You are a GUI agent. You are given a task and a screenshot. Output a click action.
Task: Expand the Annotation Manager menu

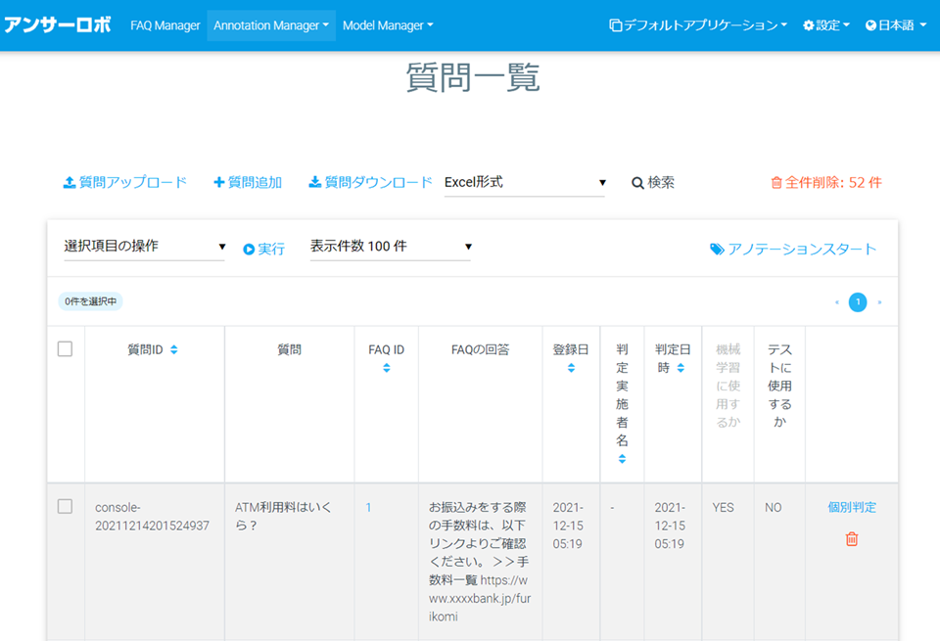tap(271, 25)
